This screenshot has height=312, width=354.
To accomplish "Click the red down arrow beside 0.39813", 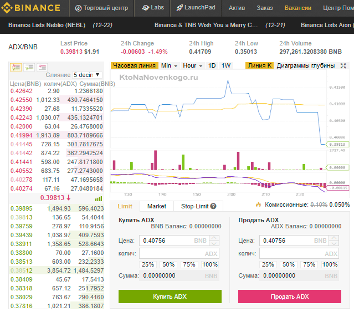I will pyautogui.click(x=68, y=197).
